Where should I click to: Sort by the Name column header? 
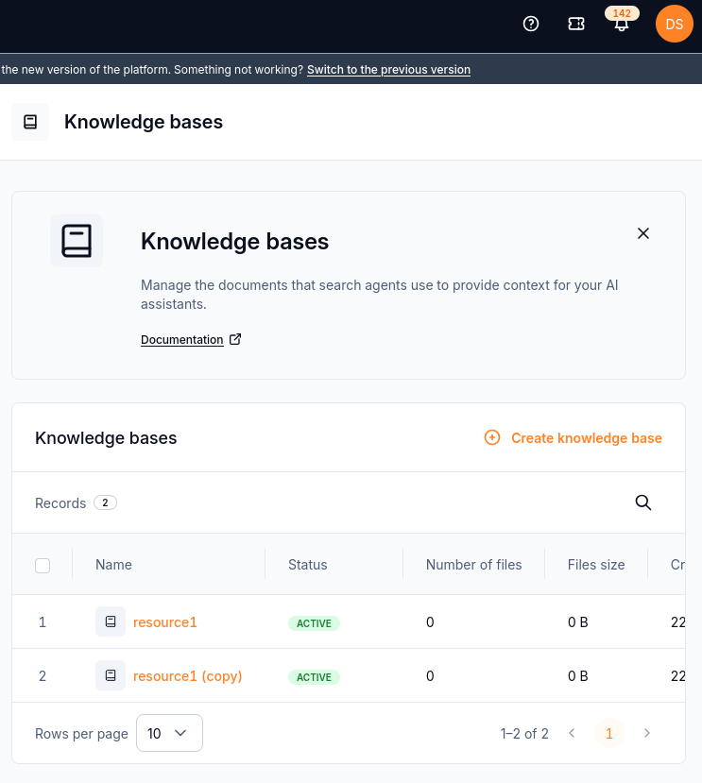coord(113,565)
